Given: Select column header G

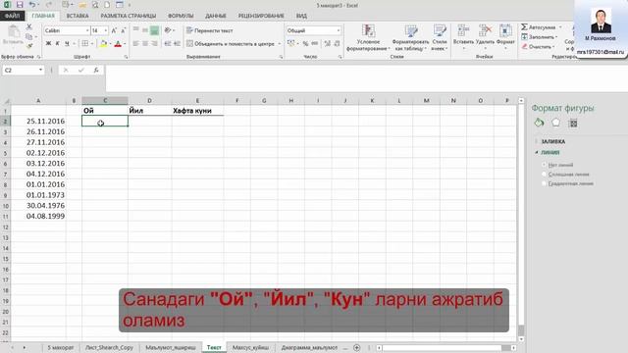Looking at the screenshot, I should point(264,100).
